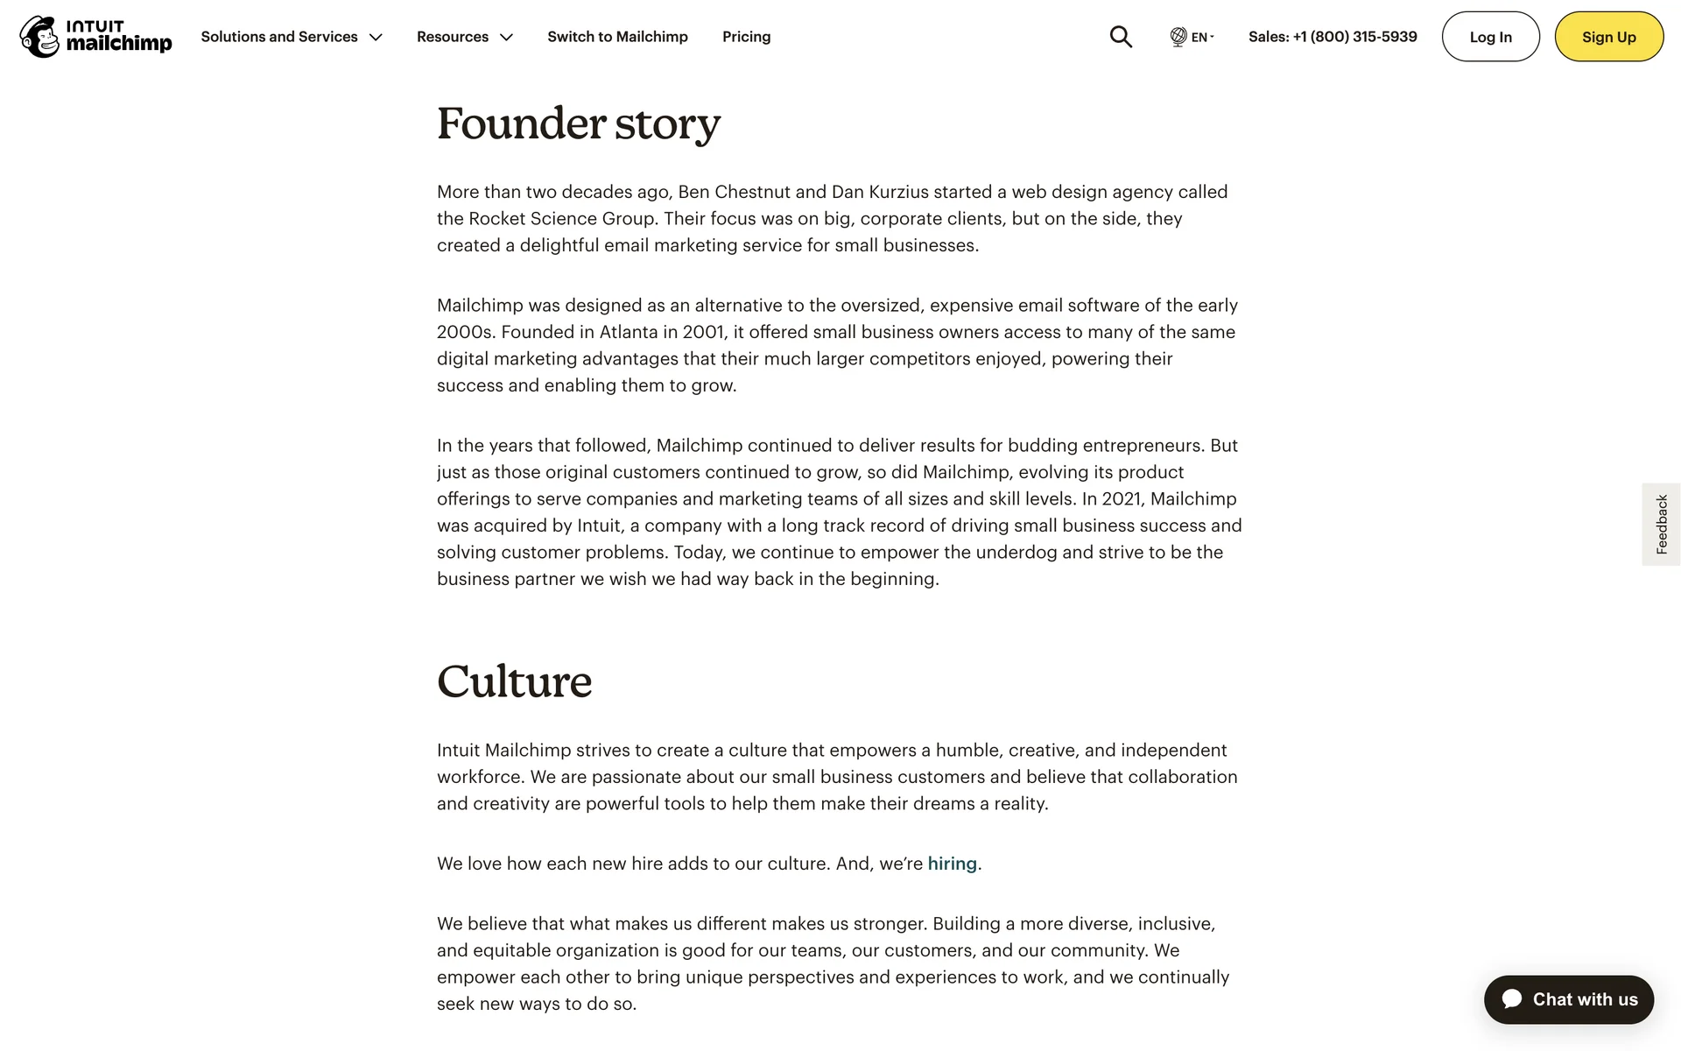Image resolution: width=1681 pixels, height=1051 pixels.
Task: Call the Sales phone number link
Action: (1333, 37)
